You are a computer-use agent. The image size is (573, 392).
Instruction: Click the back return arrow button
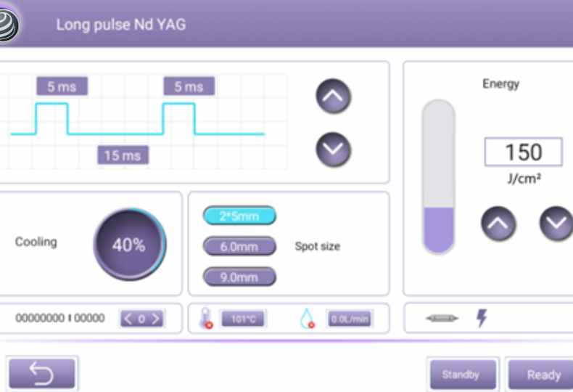click(x=42, y=373)
